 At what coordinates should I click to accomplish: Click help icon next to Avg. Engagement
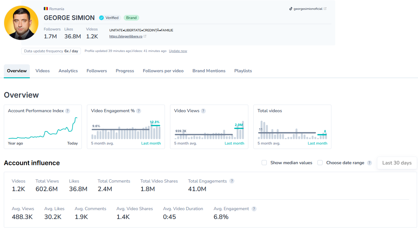(x=254, y=209)
